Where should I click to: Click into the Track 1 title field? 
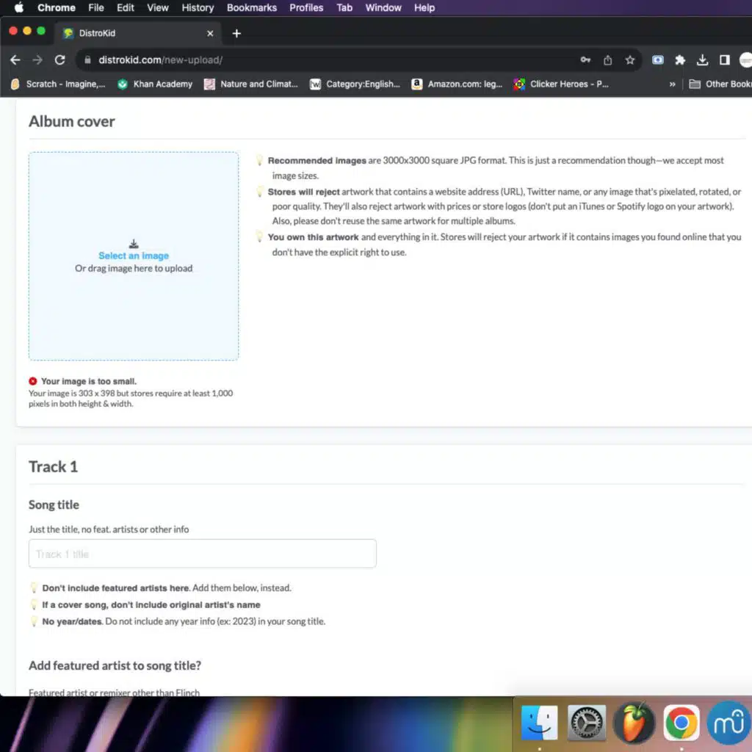tap(202, 554)
